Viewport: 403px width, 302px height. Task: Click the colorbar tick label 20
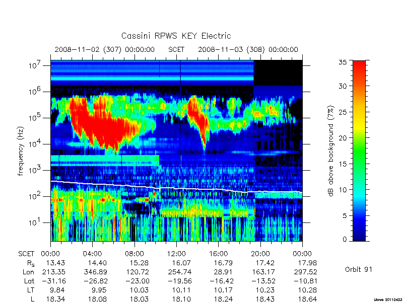pyautogui.click(x=343, y=138)
